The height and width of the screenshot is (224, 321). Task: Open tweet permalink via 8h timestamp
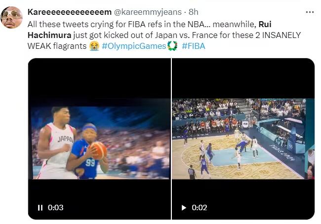(x=194, y=12)
